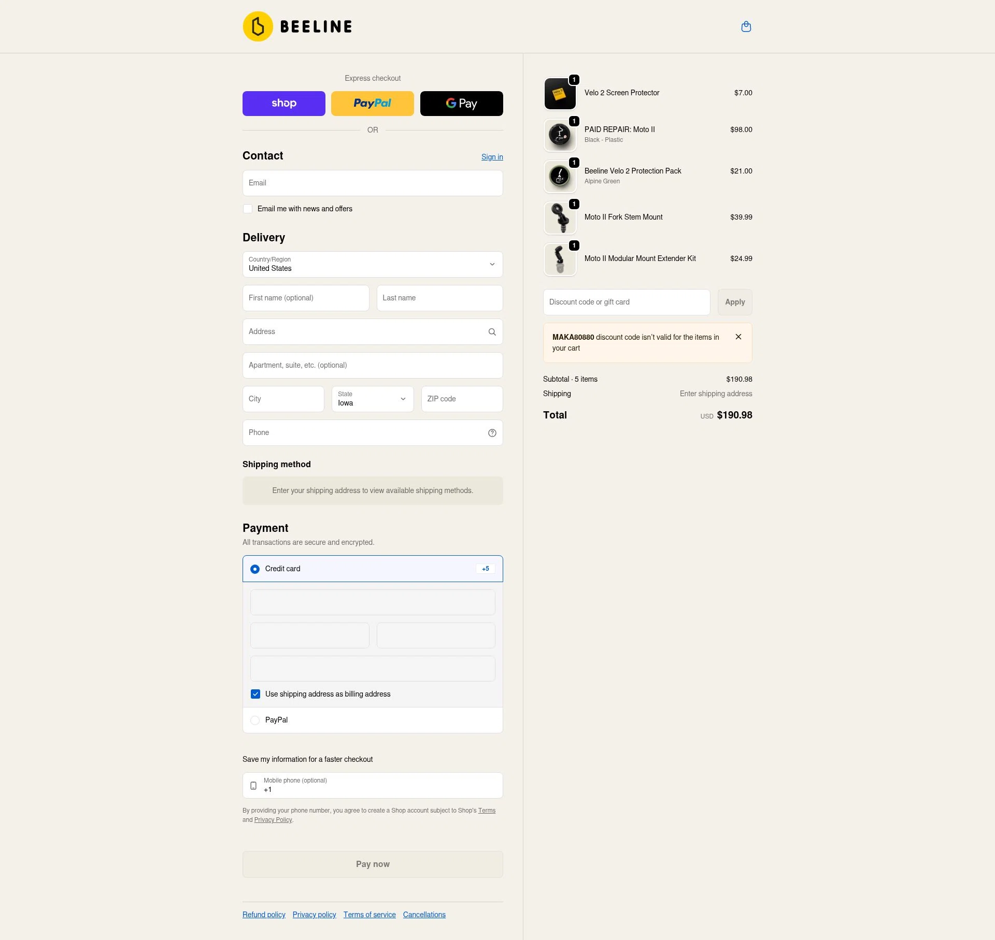Viewport: 995px width, 940px height.
Task: Open the Sign in link
Action: pos(491,156)
